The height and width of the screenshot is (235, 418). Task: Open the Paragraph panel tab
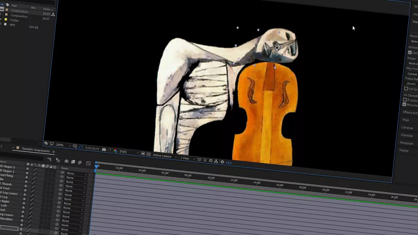tap(407, 143)
